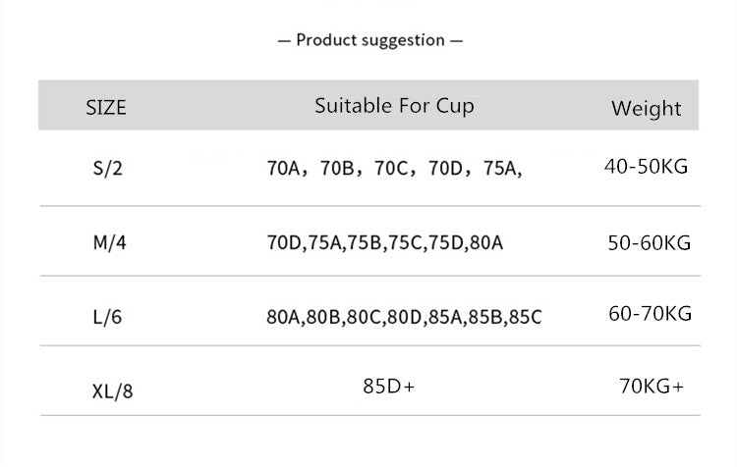Click the Suitable For Cup header

pos(394,105)
